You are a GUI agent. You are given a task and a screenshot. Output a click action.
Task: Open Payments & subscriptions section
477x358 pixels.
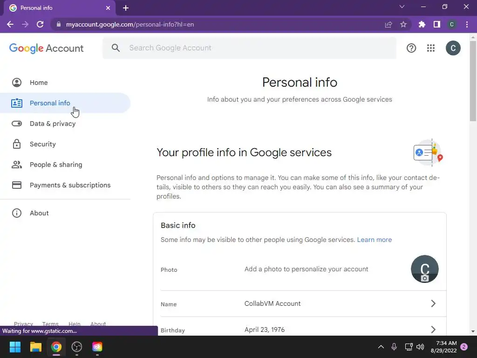(x=65, y=185)
